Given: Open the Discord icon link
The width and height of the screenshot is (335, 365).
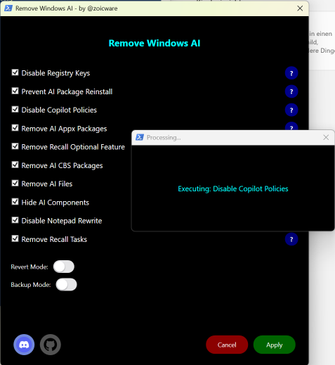Looking at the screenshot, I should (x=24, y=345).
